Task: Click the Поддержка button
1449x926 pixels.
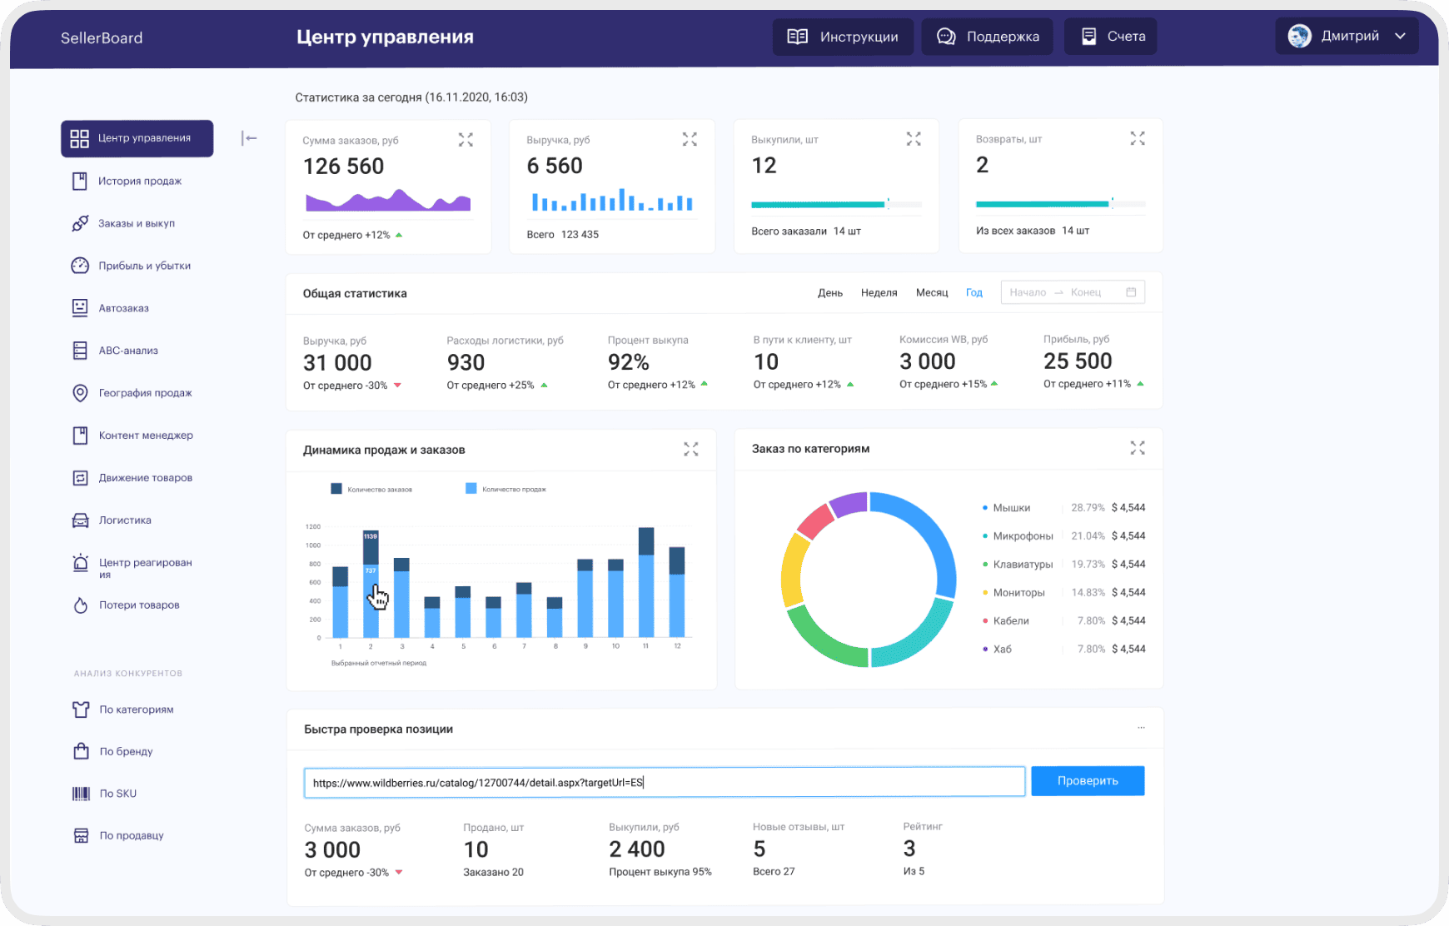Action: coord(987,37)
